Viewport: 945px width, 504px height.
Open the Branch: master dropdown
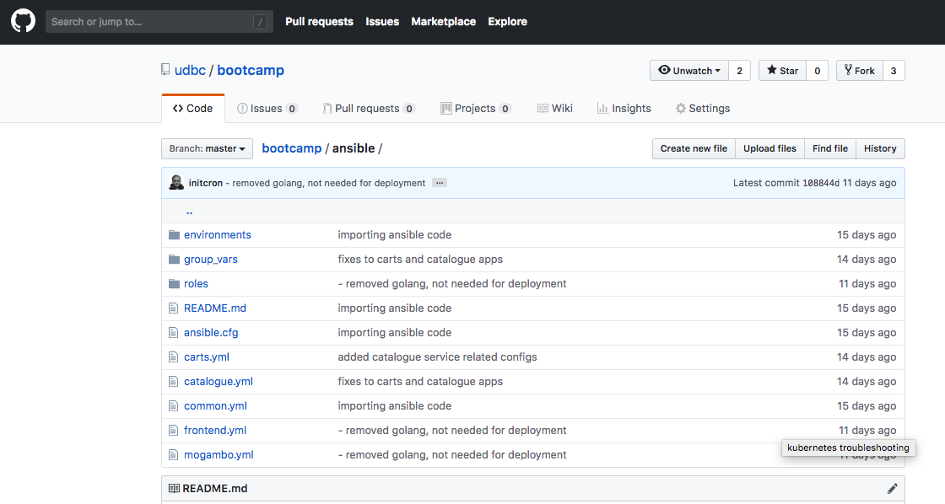point(207,148)
